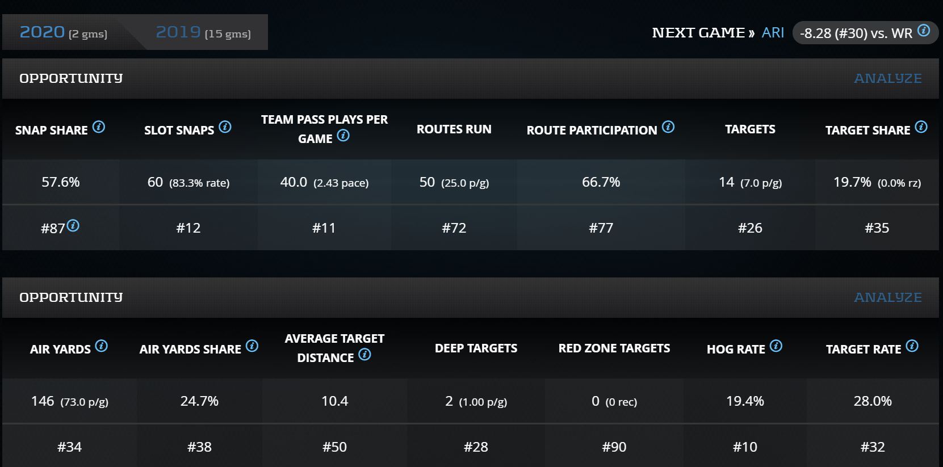Viewport: 943px width, 467px height.
Task: Open the ARI next game opponent link
Action: coord(773,33)
